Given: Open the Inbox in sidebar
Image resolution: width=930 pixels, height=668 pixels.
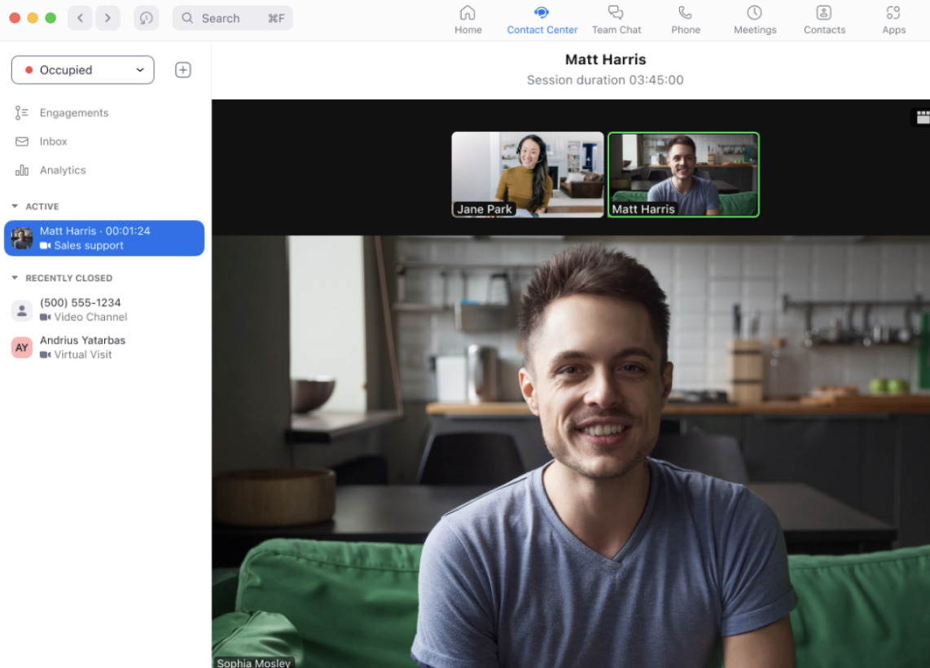Looking at the screenshot, I should [53, 142].
